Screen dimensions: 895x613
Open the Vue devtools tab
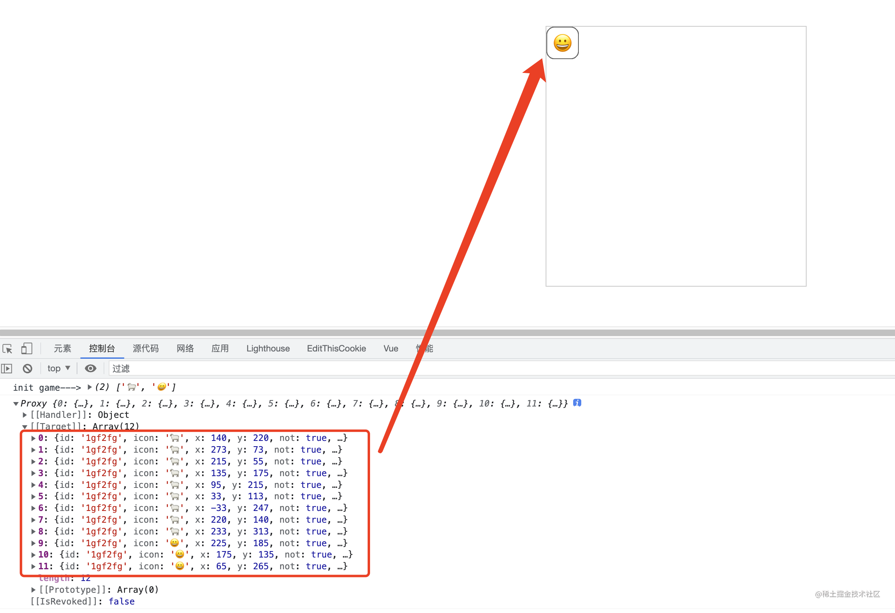click(x=391, y=349)
